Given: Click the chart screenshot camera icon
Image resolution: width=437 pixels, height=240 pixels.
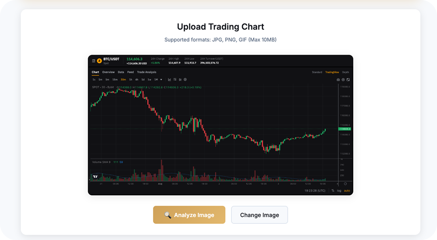Looking at the screenshot, I should point(338,80).
